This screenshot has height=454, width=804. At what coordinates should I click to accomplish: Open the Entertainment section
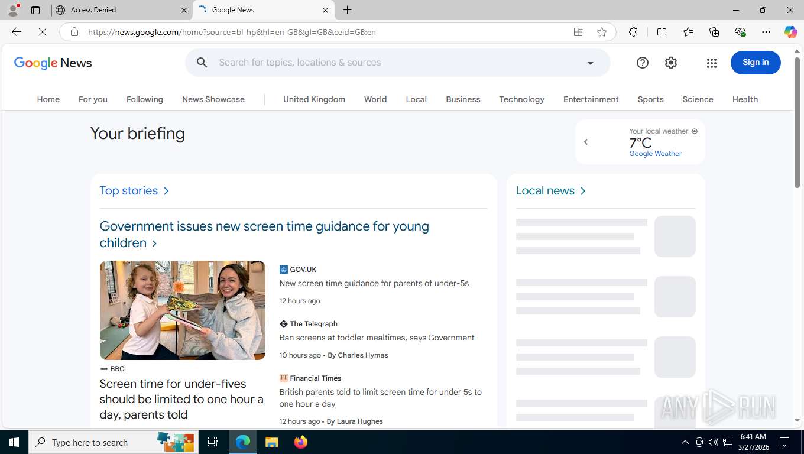tap(591, 99)
